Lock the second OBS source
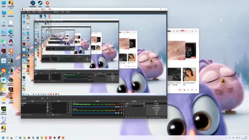The width and height of the screenshot is (249, 140). 69,105
